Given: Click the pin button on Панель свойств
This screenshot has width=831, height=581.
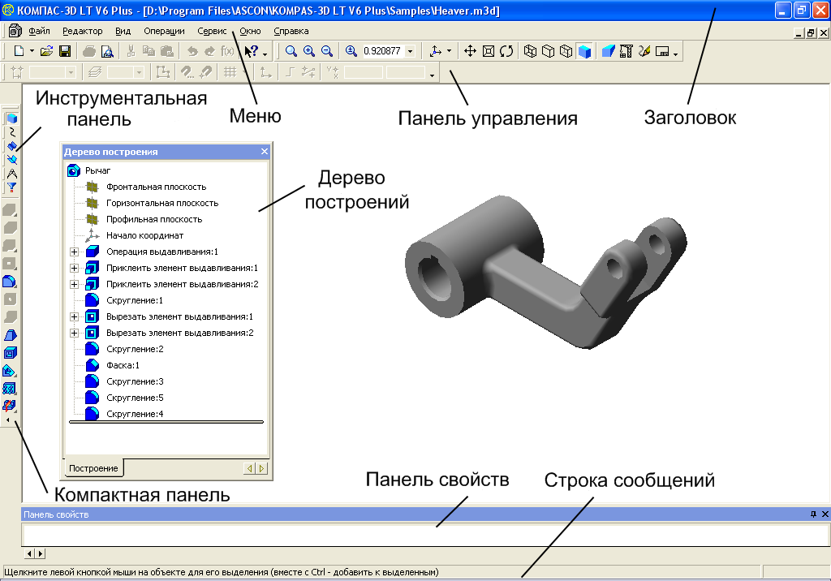Looking at the screenshot, I should [x=813, y=514].
